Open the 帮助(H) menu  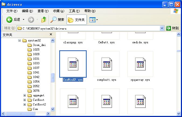pyautogui.click(x=90, y=11)
